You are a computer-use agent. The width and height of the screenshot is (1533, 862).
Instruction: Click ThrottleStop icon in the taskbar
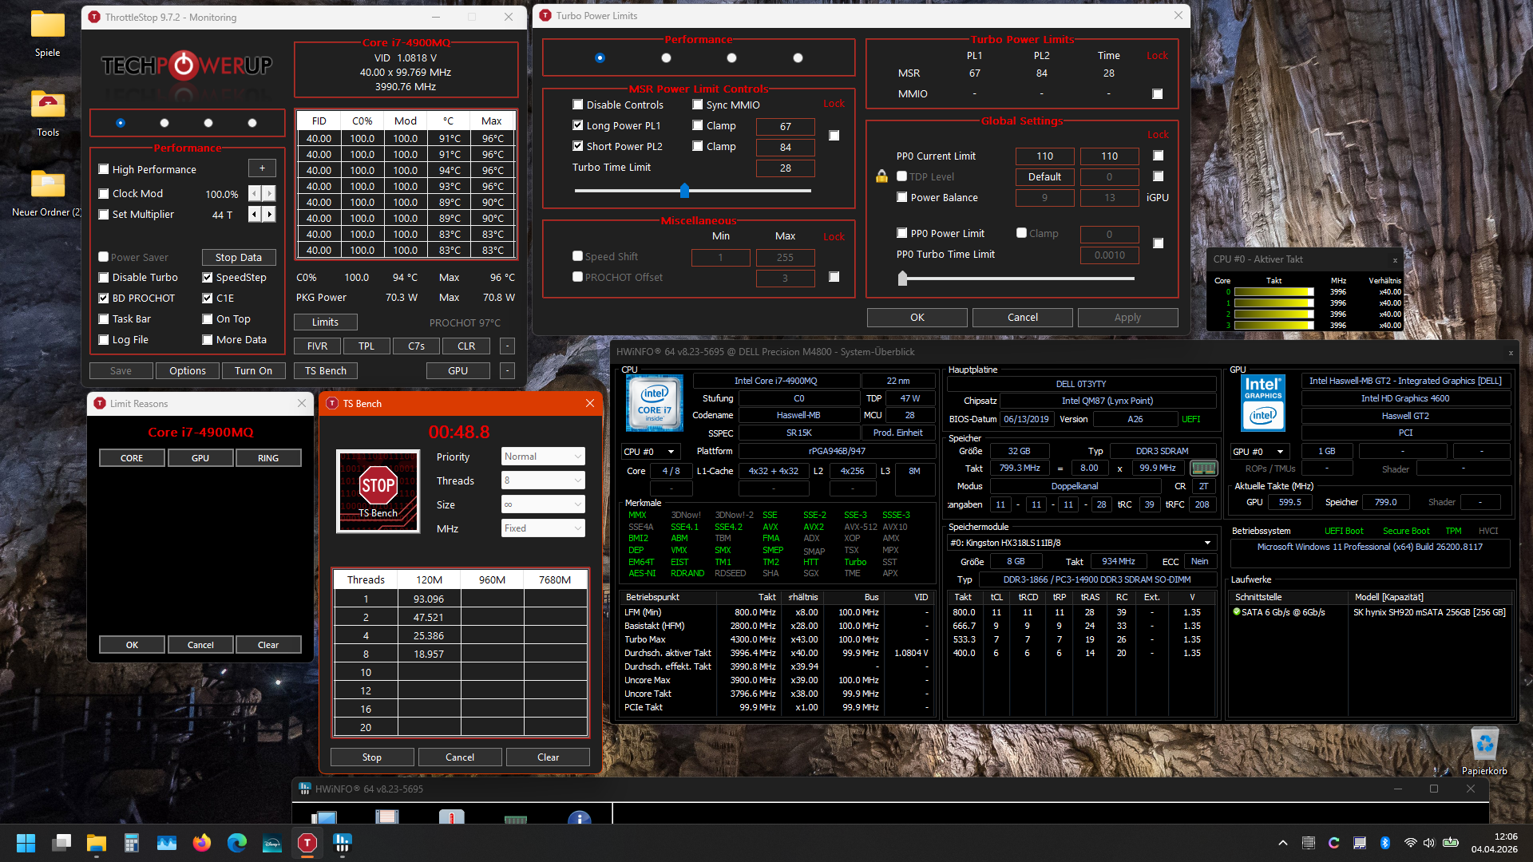click(307, 843)
